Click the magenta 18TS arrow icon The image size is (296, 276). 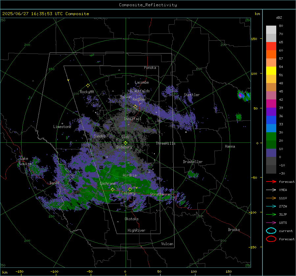271,223
